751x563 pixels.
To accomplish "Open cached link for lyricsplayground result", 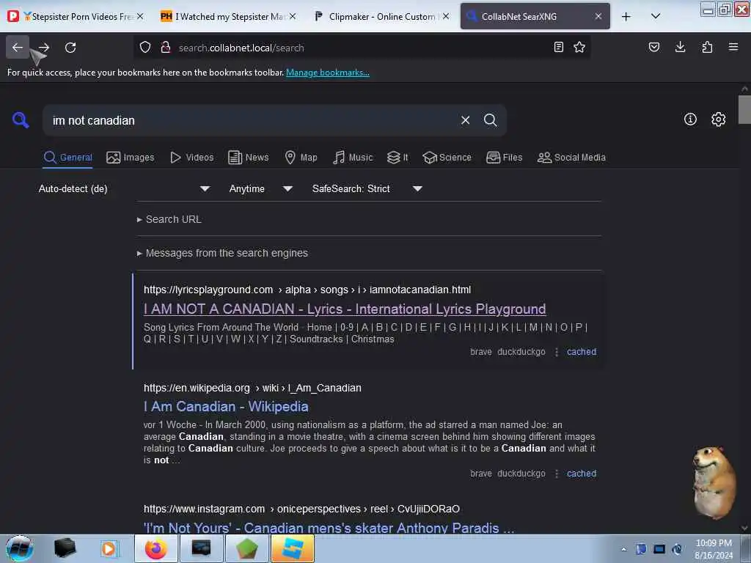I will (x=582, y=352).
